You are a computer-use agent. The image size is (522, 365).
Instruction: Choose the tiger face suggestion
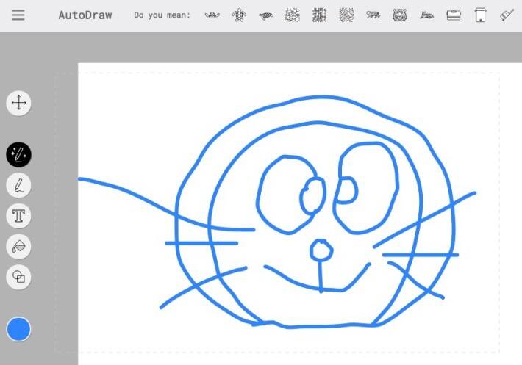[x=400, y=15]
